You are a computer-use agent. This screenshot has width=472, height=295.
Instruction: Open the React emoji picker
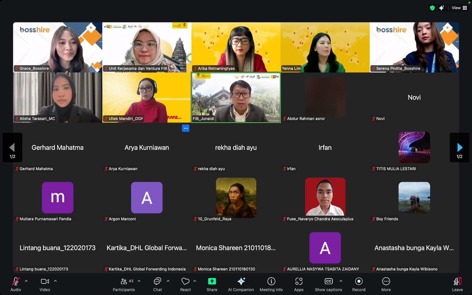(x=185, y=284)
